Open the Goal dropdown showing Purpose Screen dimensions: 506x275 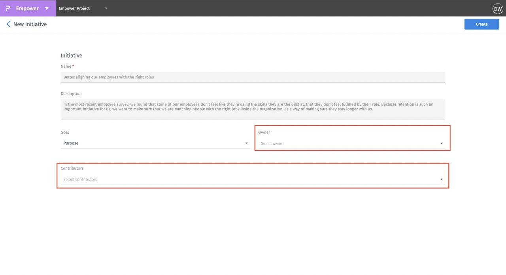click(154, 143)
